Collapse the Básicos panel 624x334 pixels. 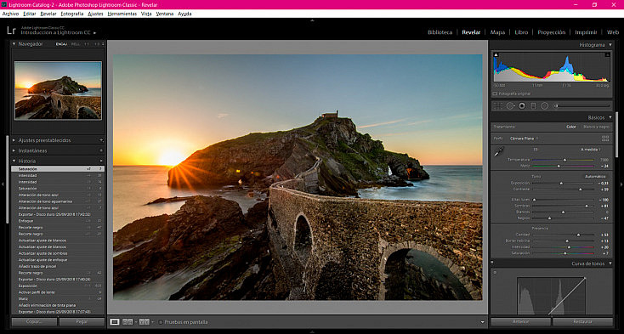tap(610, 117)
